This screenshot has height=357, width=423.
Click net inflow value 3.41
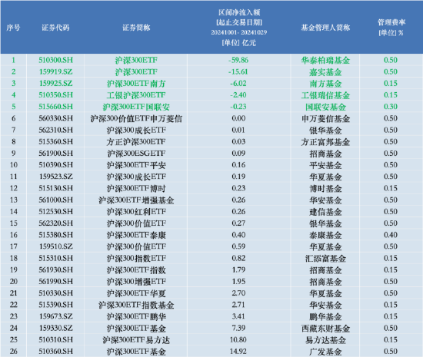coord(238,316)
